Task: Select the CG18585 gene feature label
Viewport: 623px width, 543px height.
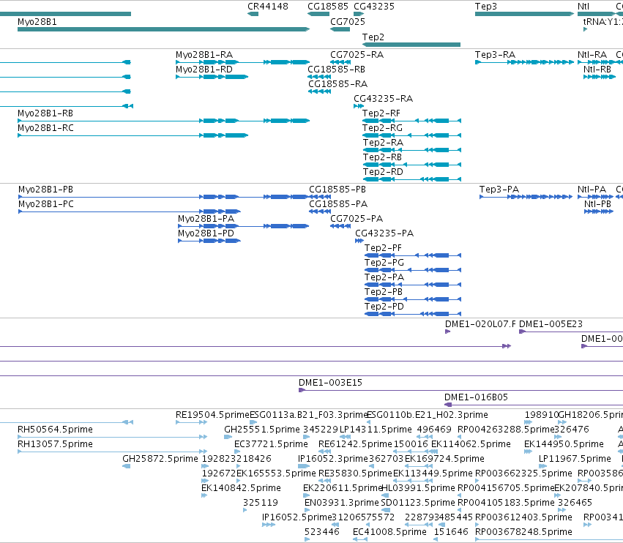Action: pos(327,7)
